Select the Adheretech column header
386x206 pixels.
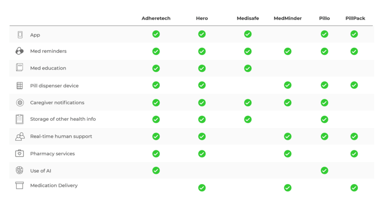click(x=156, y=18)
